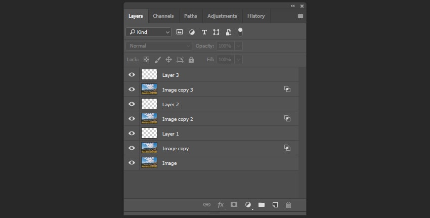Expand the Opacity slider arrow

point(238,46)
